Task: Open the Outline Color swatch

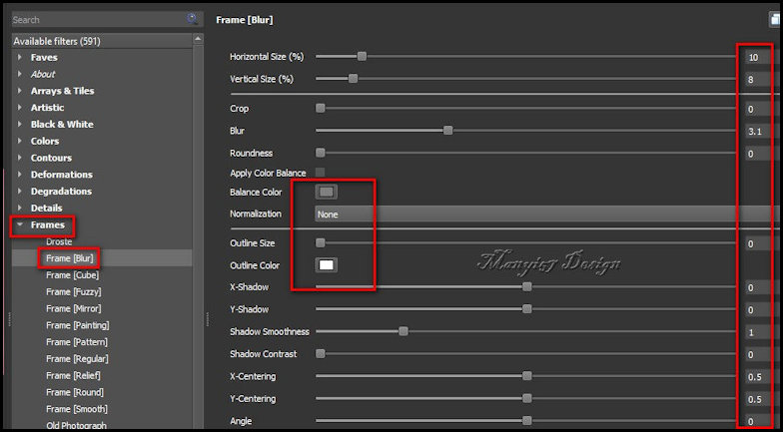Action: [x=327, y=265]
